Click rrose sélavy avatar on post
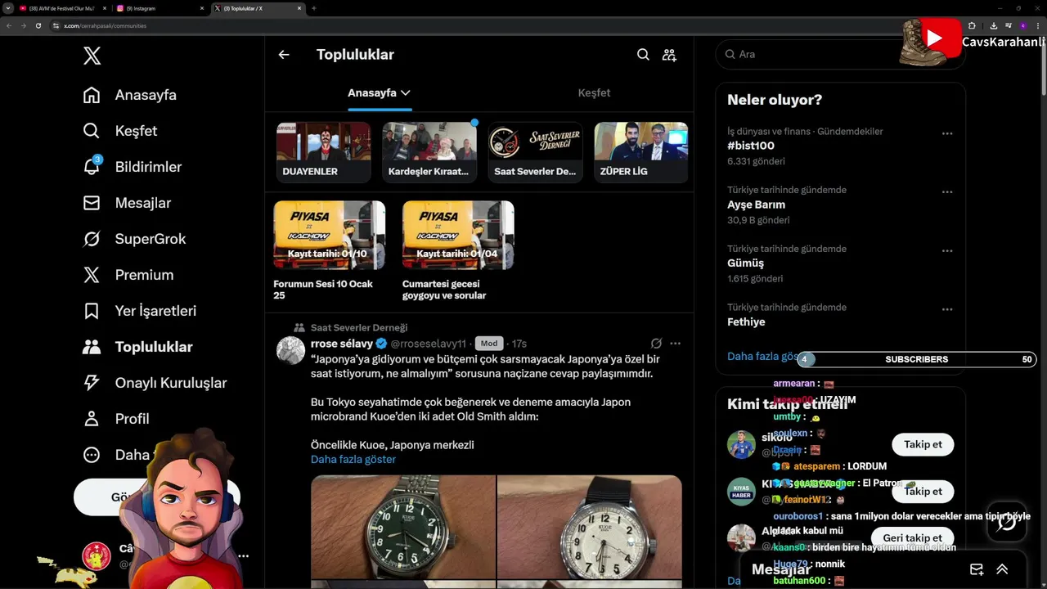1047x589 pixels. point(290,350)
